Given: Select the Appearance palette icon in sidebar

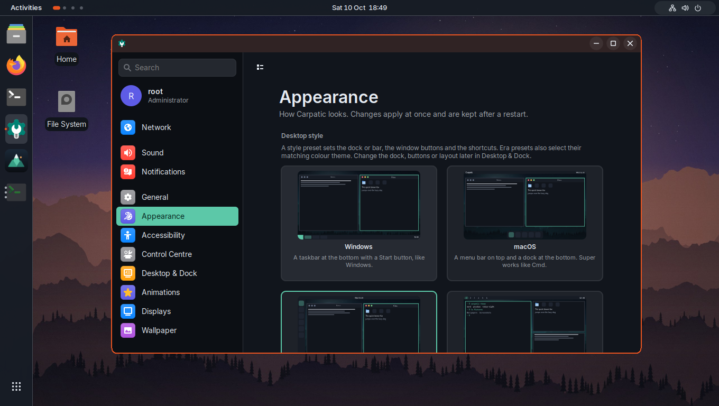Looking at the screenshot, I should (x=128, y=216).
